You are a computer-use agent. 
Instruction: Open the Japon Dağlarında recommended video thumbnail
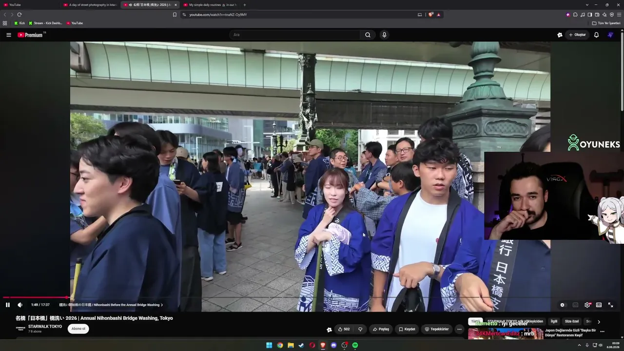(x=506, y=334)
